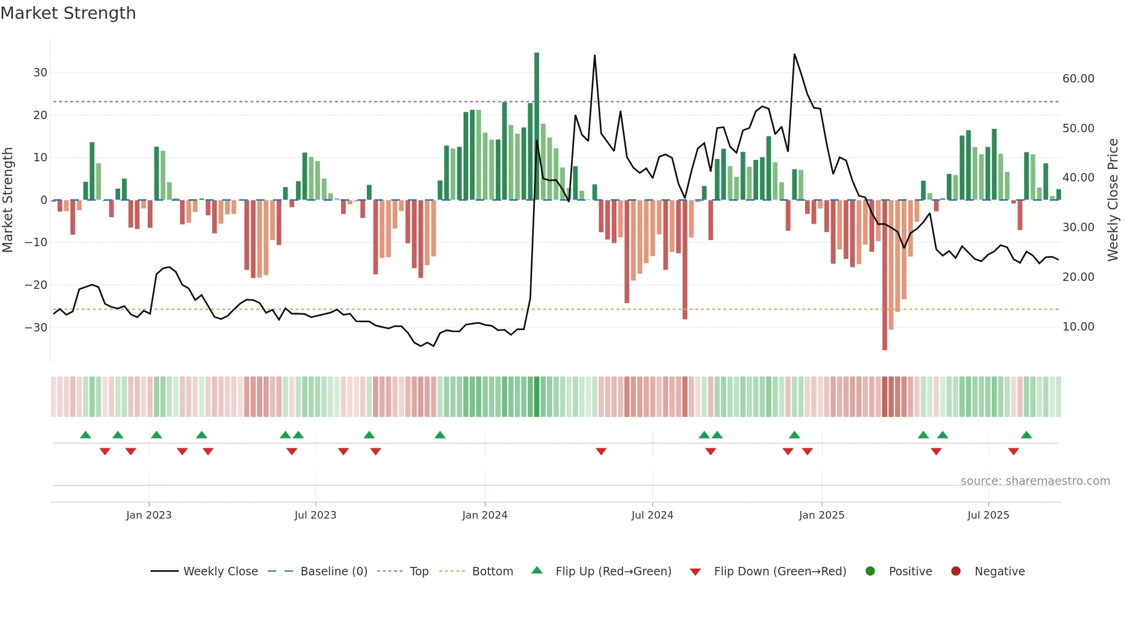Click the last flip-up marker before Jan 2024

click(x=440, y=435)
